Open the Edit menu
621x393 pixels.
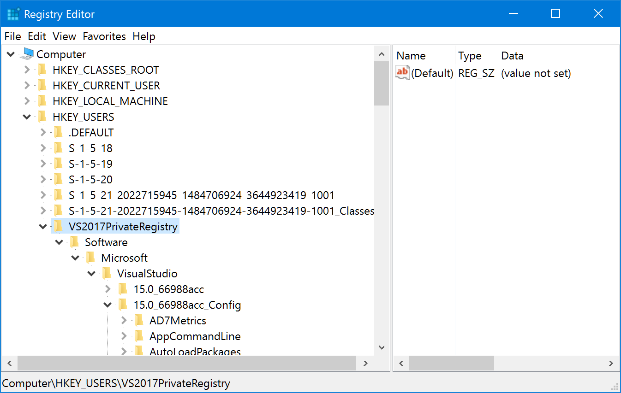[37, 36]
